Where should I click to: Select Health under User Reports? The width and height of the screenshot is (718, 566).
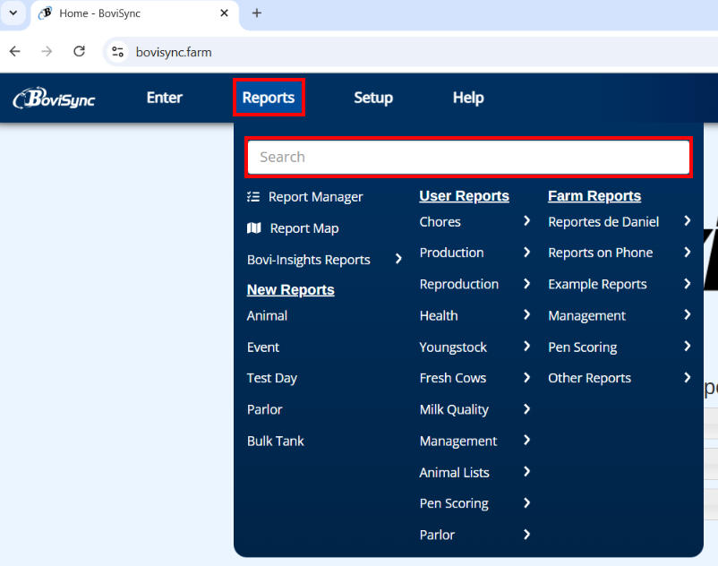click(x=439, y=315)
